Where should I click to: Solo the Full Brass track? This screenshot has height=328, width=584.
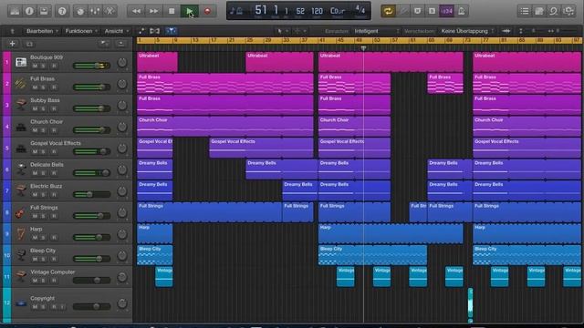tap(43, 87)
